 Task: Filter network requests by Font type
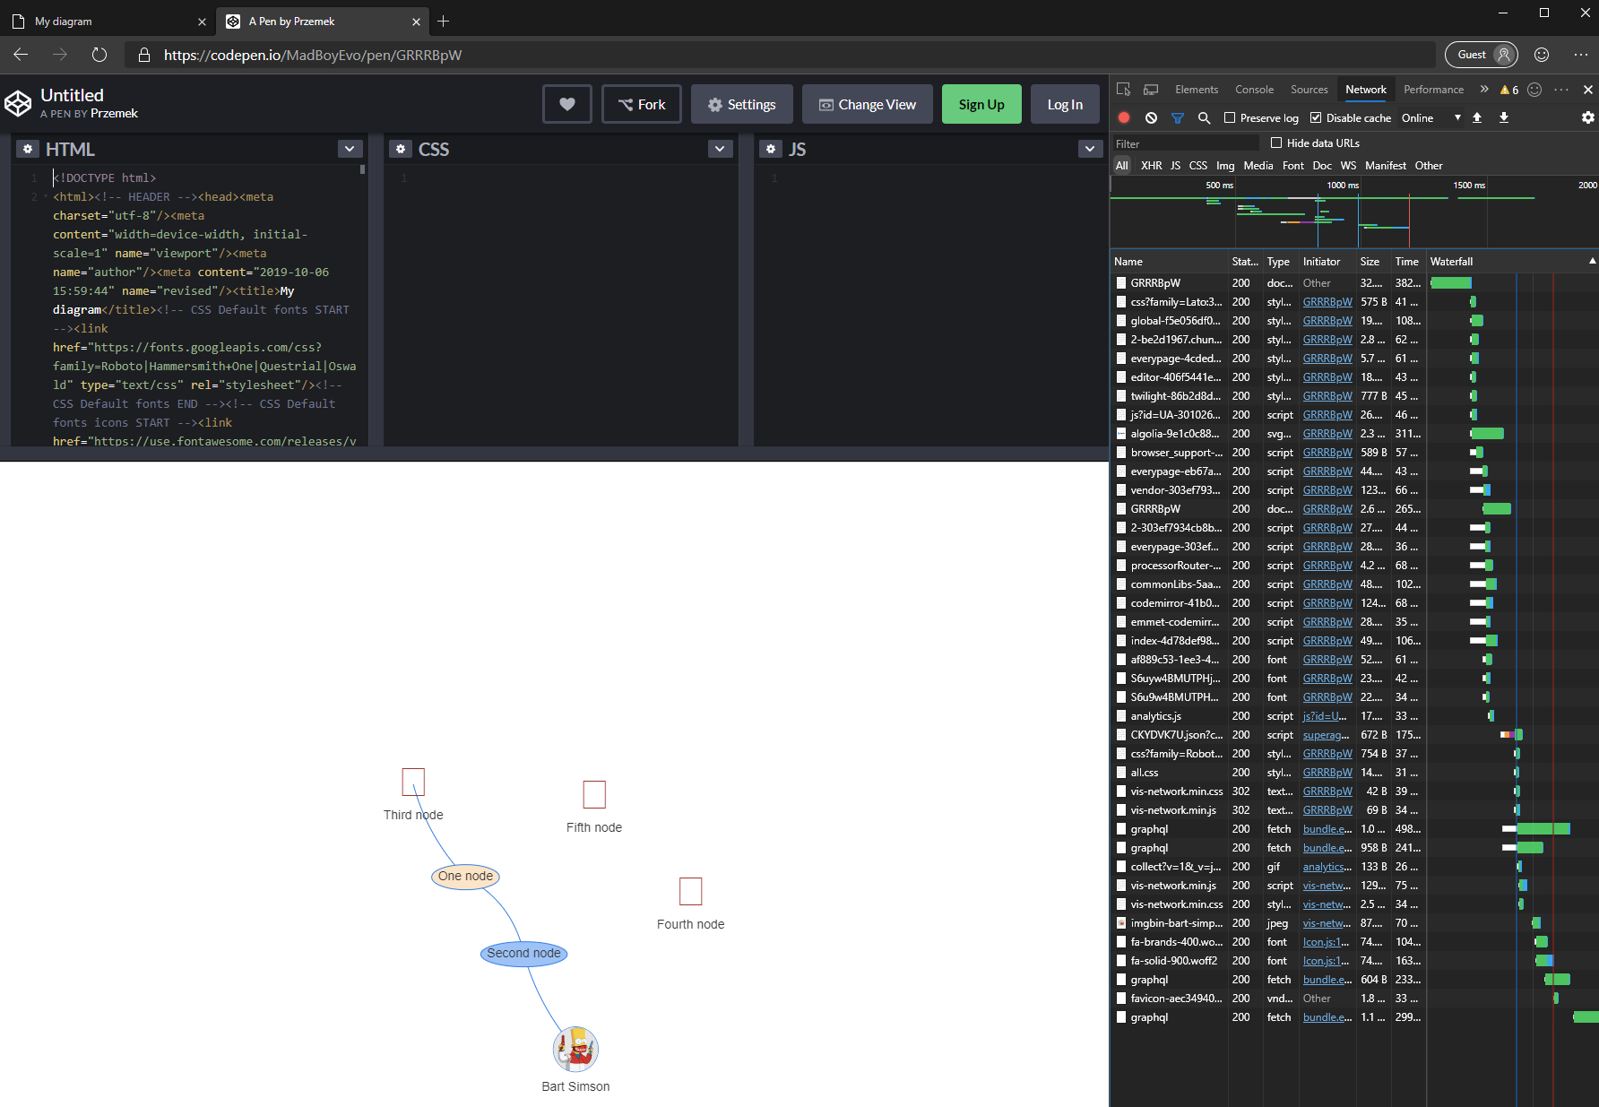click(1292, 165)
